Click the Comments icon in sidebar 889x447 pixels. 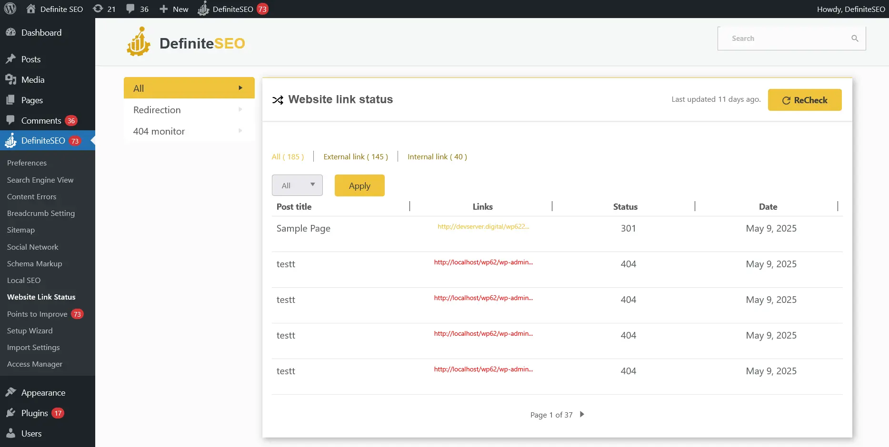[x=10, y=120]
